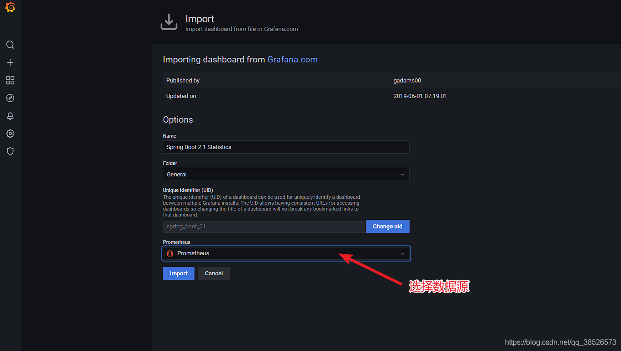This screenshot has height=351, width=621.
Task: Click the Unique identifier (UID) label
Action: click(188, 190)
